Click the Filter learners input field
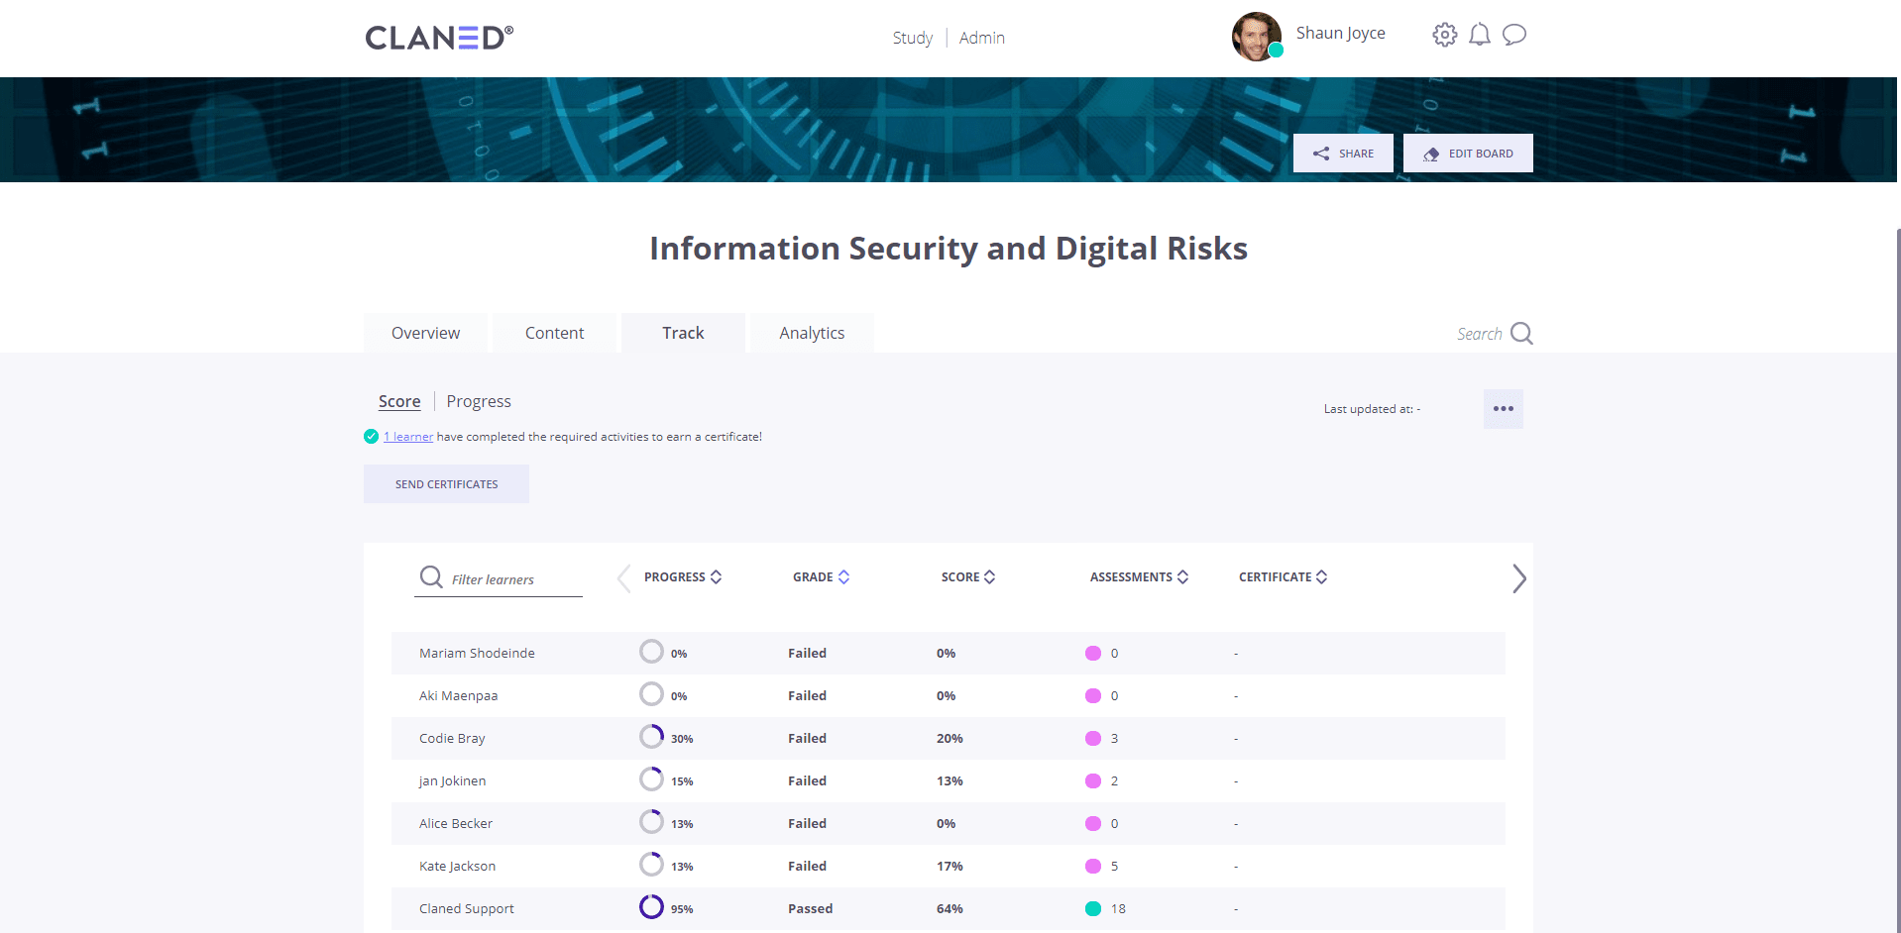 point(505,578)
